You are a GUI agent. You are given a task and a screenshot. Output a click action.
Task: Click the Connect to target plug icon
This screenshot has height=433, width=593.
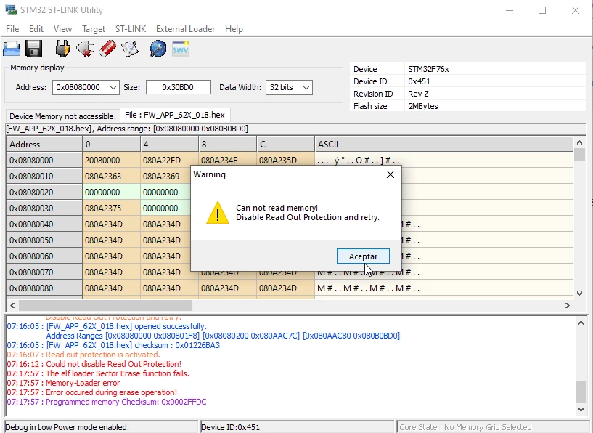pos(62,49)
